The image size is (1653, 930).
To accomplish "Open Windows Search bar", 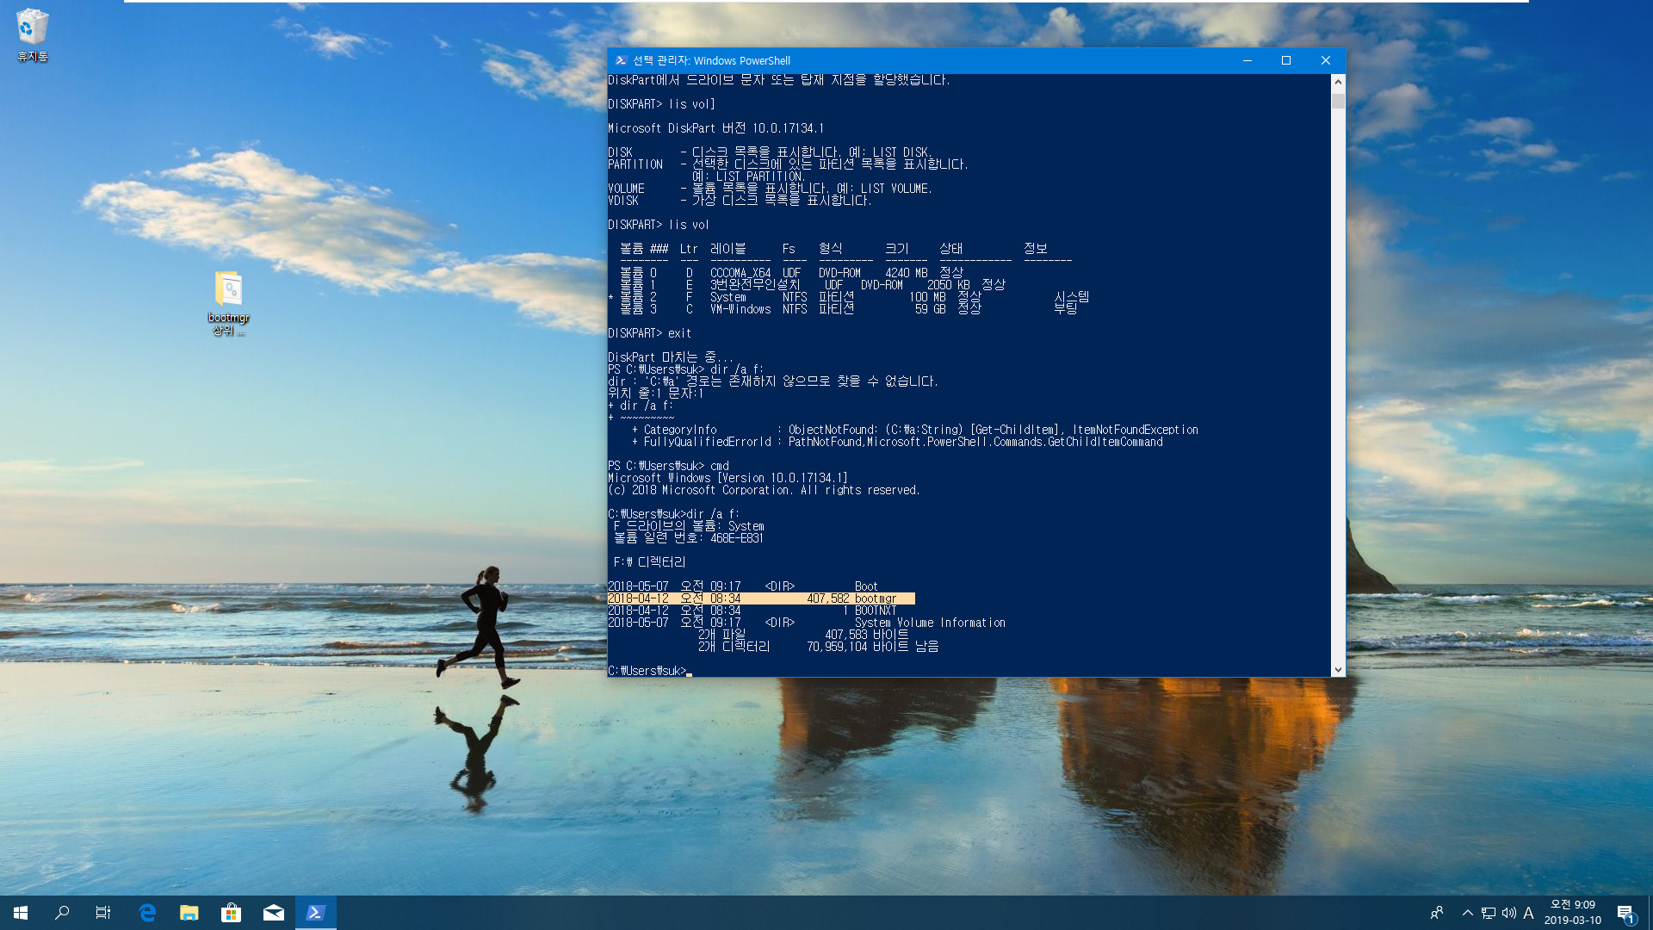I will [61, 912].
